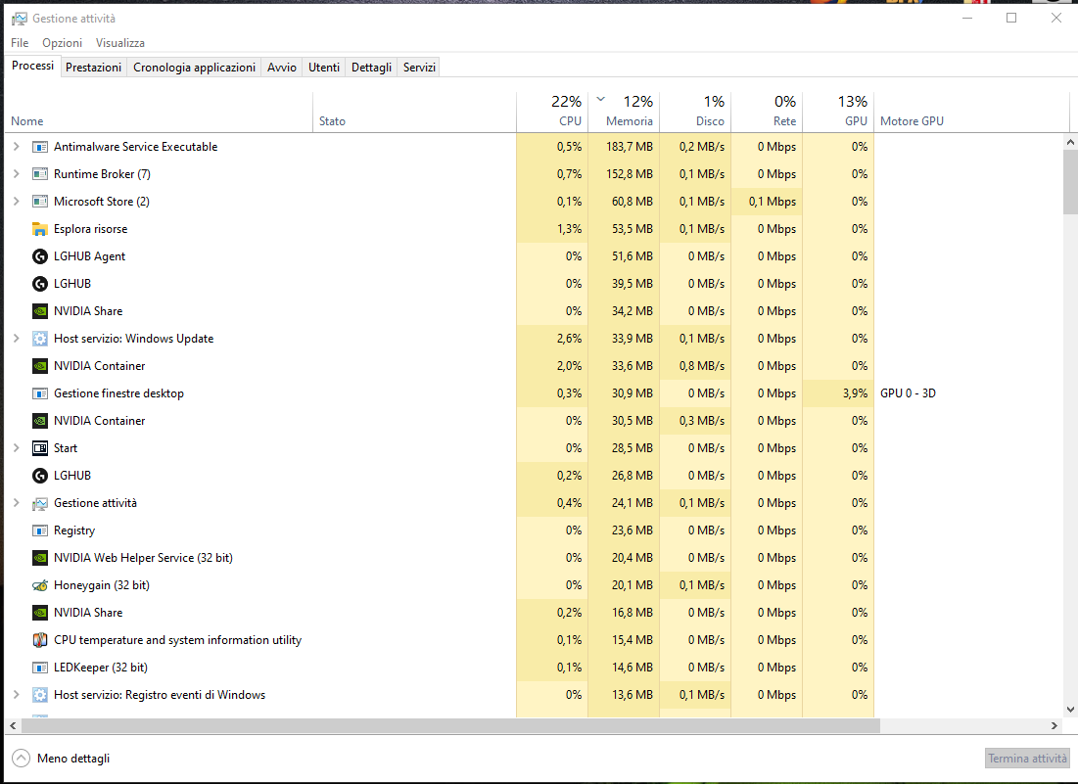
Task: Expand the Runtime Broker (7) group
Action: [x=17, y=174]
